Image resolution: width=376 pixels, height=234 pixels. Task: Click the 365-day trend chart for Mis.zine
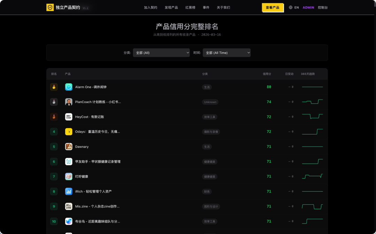pyautogui.click(x=312, y=206)
